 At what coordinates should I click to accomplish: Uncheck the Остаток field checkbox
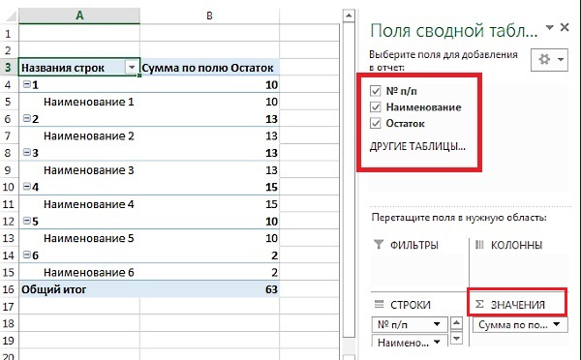(376, 123)
